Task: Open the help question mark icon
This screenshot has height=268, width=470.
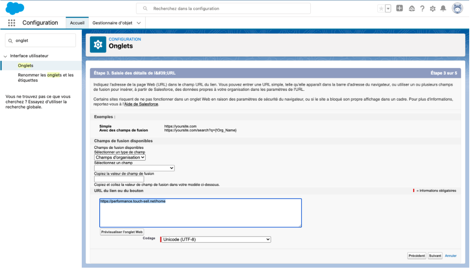Action: tap(422, 9)
